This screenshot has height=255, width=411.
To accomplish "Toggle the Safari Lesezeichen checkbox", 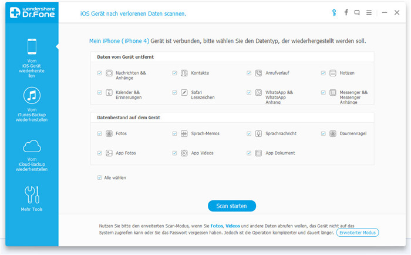I will (x=174, y=92).
